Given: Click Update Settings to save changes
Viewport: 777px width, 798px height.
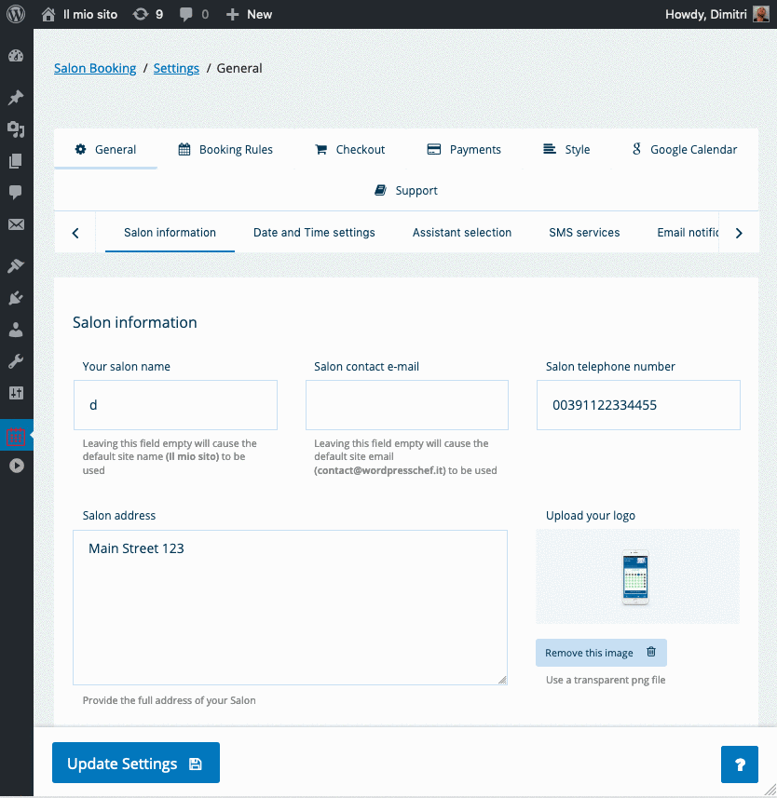Looking at the screenshot, I should click(x=135, y=762).
